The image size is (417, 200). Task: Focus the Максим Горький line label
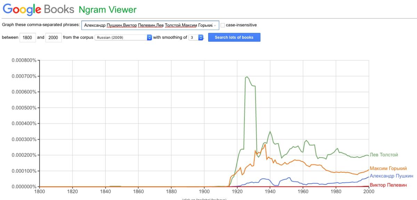click(388, 168)
